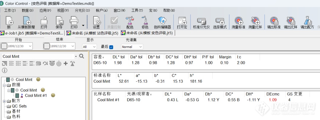Switch to 未命名 (从模板 沾色评级.jt5) tab
The image size is (320, 120).
point(92,33)
